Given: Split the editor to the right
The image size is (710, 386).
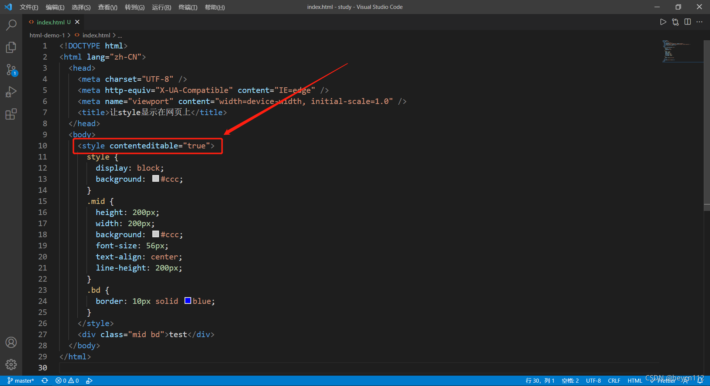Looking at the screenshot, I should pyautogui.click(x=687, y=22).
